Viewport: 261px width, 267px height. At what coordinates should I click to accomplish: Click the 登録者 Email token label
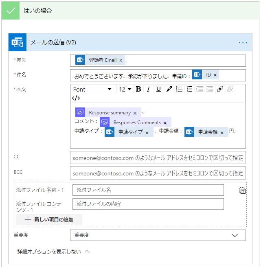point(103,60)
